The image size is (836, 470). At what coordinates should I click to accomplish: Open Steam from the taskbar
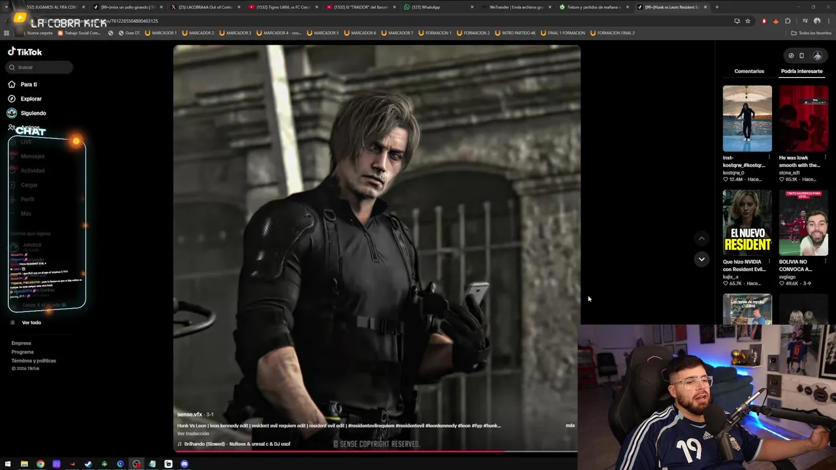click(88, 464)
